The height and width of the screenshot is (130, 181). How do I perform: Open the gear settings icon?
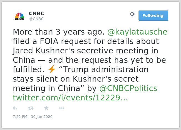click(x=132, y=14)
